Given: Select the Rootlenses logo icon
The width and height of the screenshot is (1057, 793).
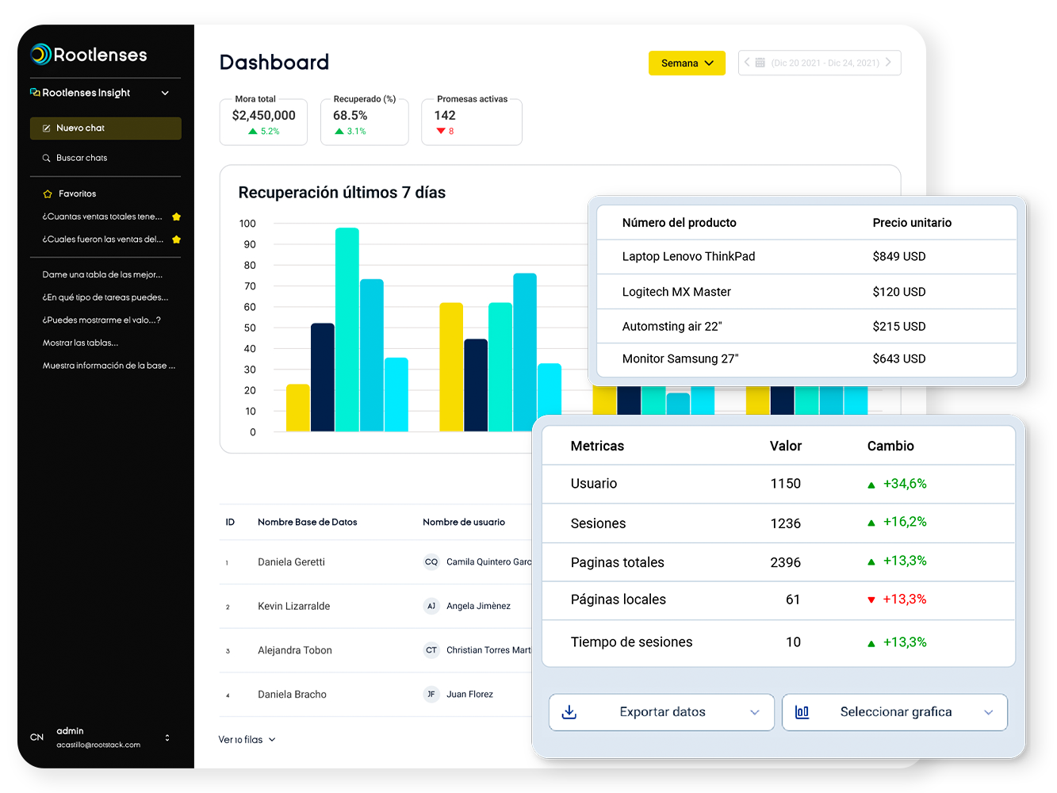Looking at the screenshot, I should coord(40,54).
